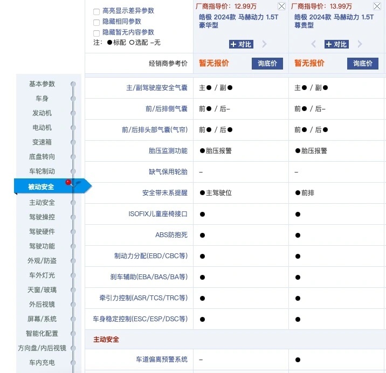The width and height of the screenshot is (386, 373).
Task: Click 询底价 for 豪华型
Action: (x=267, y=64)
